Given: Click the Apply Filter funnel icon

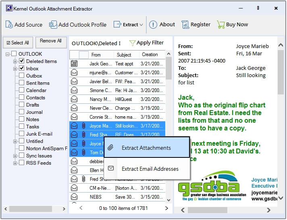Looking at the screenshot, I should (x=132, y=43).
